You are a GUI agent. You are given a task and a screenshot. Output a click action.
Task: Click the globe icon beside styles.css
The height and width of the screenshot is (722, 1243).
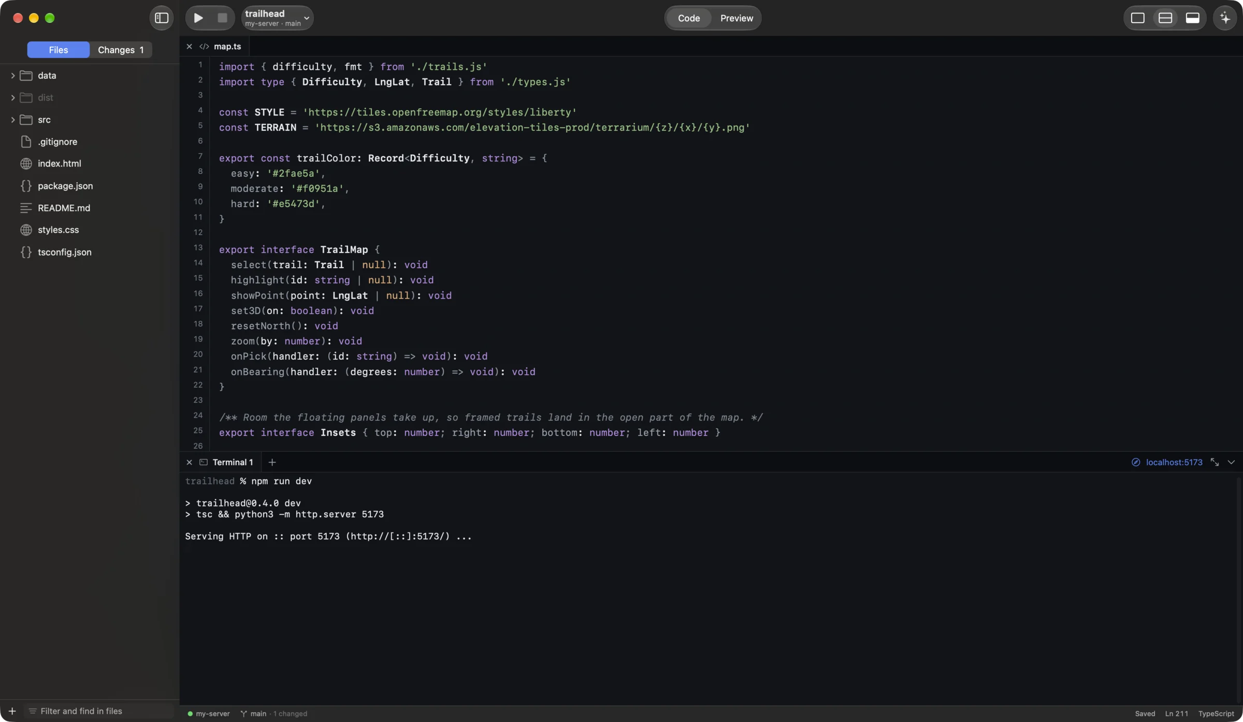coord(26,230)
